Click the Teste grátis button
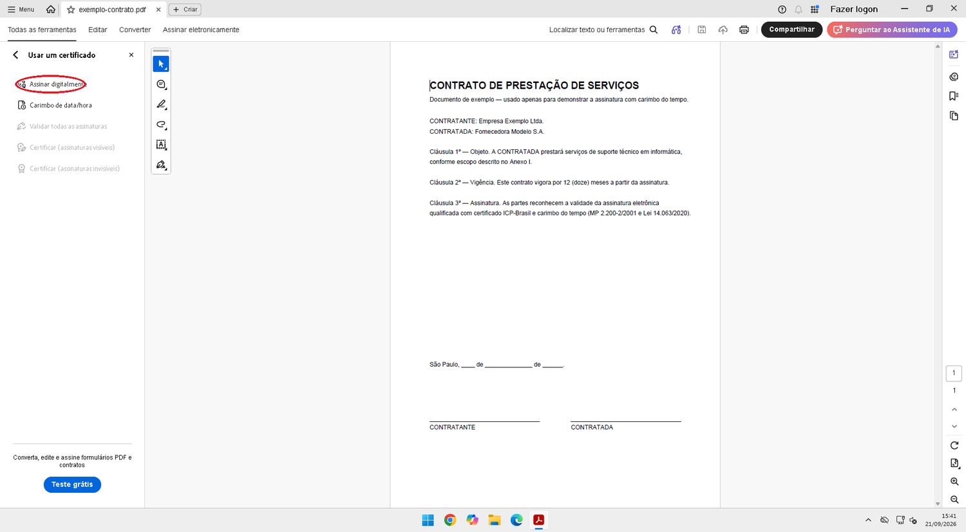 (x=72, y=484)
